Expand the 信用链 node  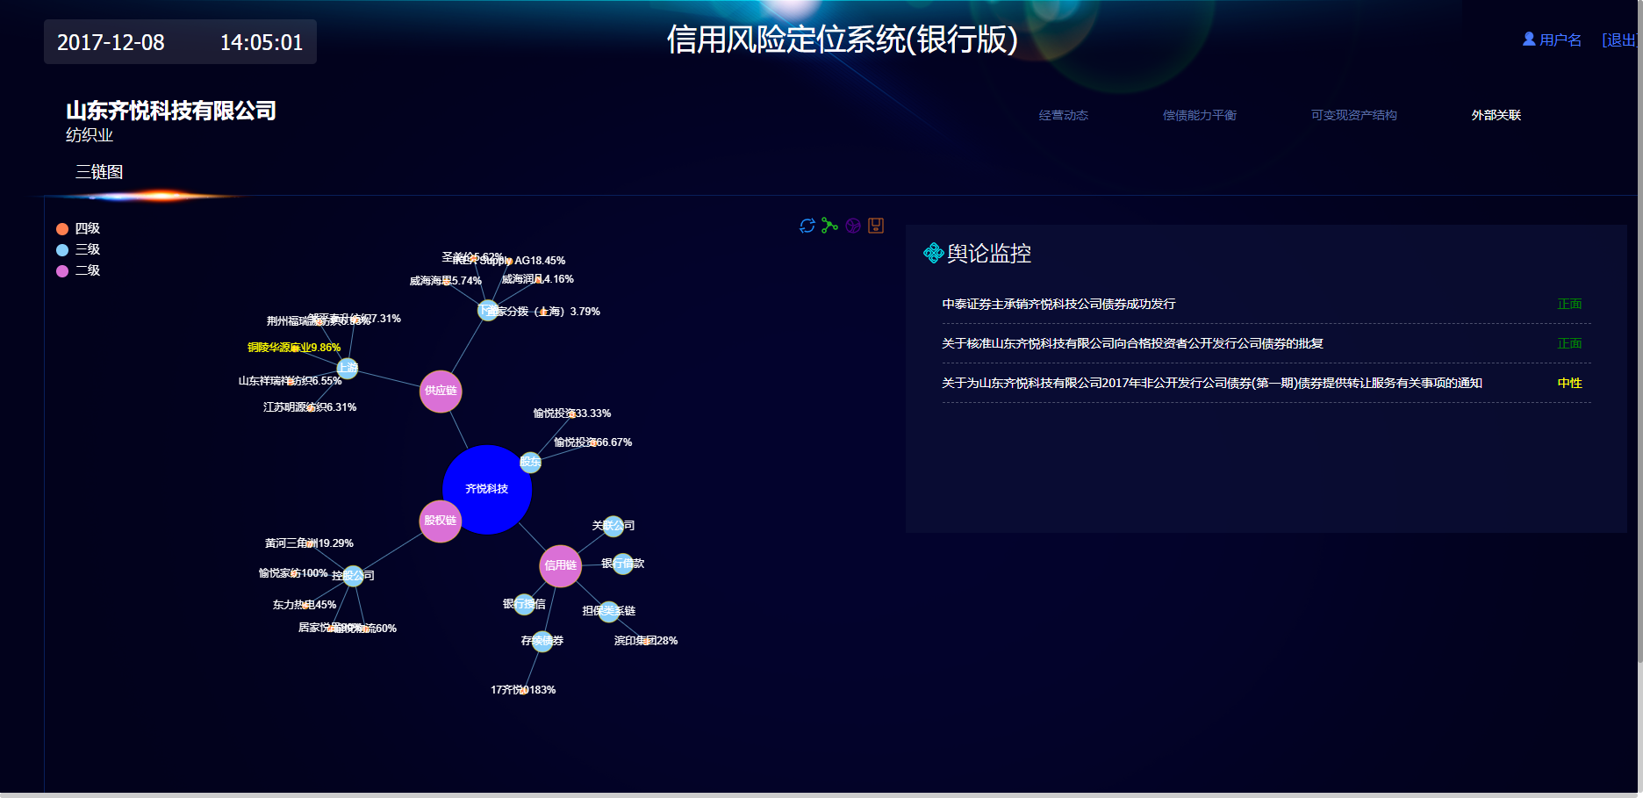pos(560,565)
